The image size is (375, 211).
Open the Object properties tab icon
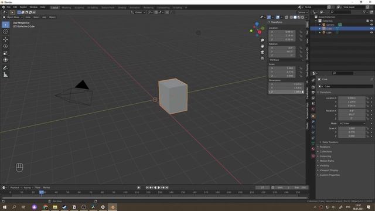click(x=313, y=116)
